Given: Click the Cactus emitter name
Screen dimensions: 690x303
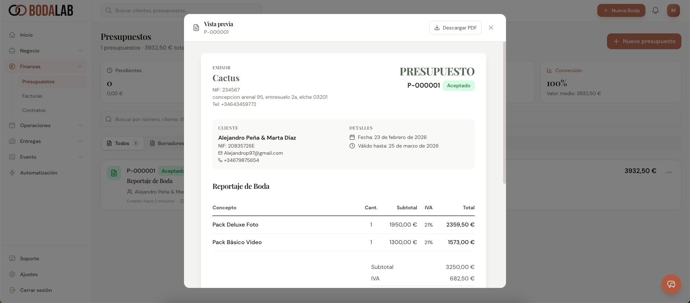Looking at the screenshot, I should point(226,78).
